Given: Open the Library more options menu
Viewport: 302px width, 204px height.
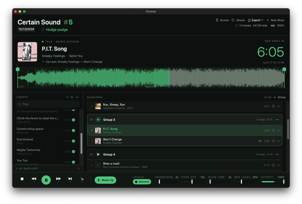Looking at the screenshot, I should 77,97.
